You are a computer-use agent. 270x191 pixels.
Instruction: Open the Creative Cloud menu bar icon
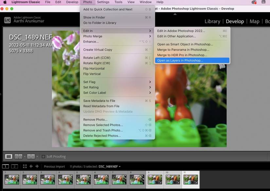point(254,2)
